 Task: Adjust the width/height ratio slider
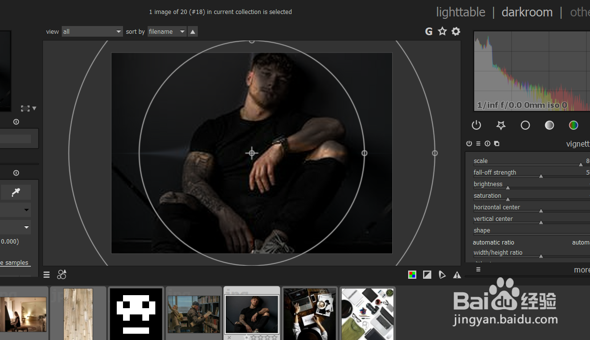point(531,253)
